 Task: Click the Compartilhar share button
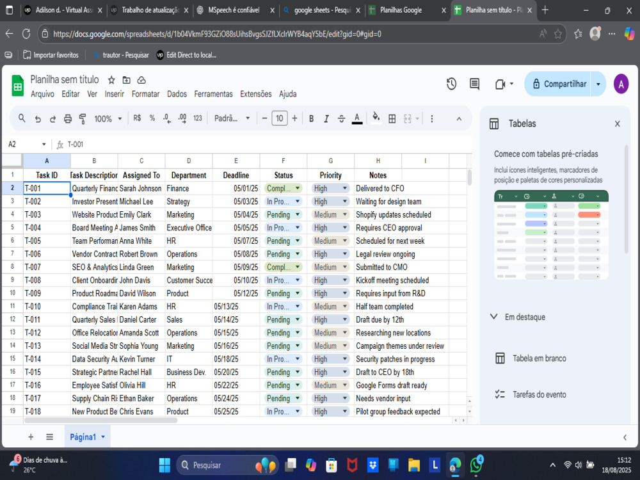(558, 84)
